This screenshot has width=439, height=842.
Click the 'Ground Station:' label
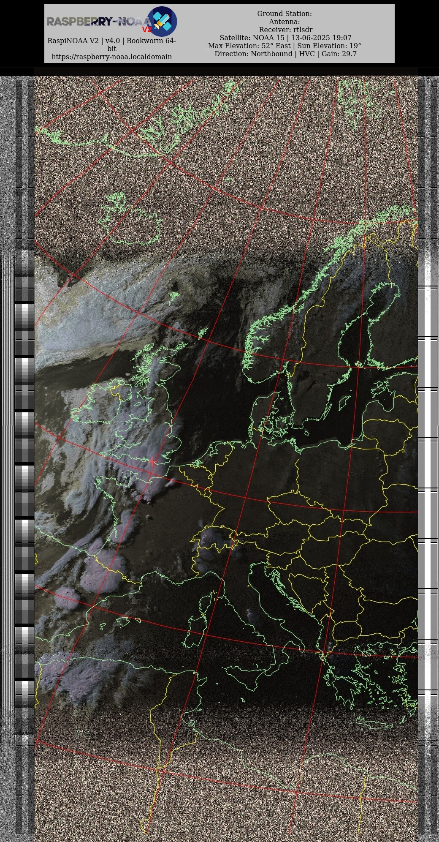coord(285,14)
